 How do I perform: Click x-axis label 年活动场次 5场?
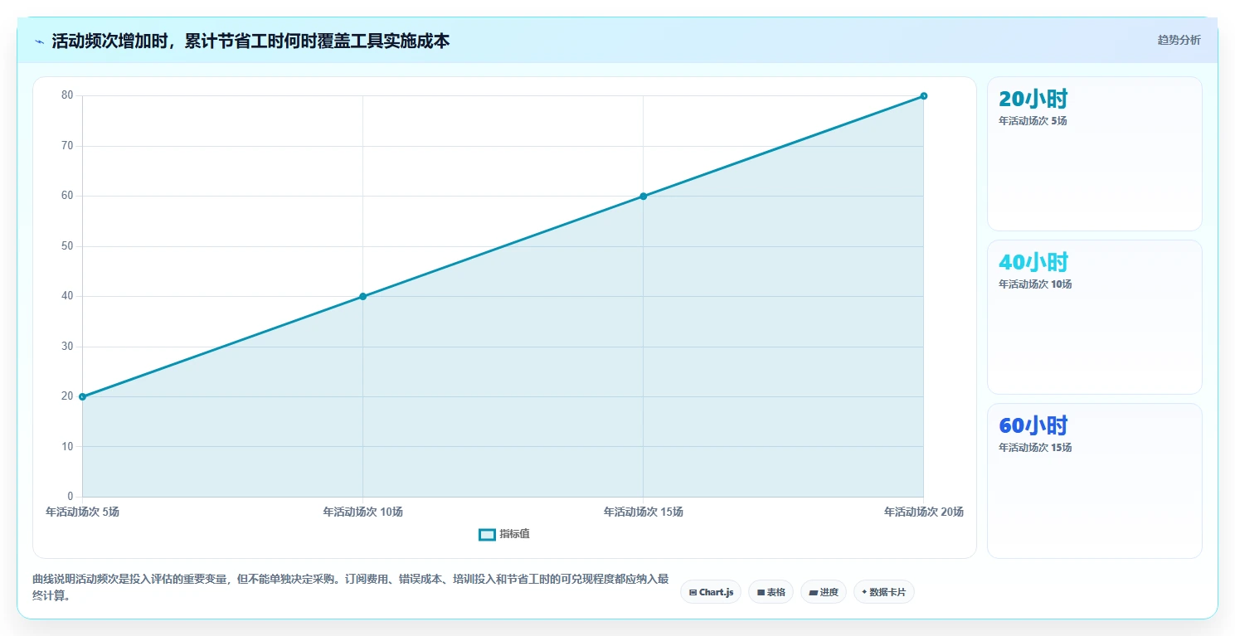[x=82, y=512]
